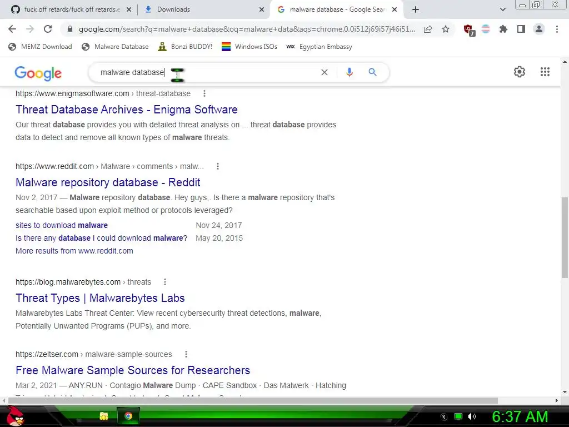Open the volume speaker tray icon
This screenshot has width=569, height=427.
472,416
